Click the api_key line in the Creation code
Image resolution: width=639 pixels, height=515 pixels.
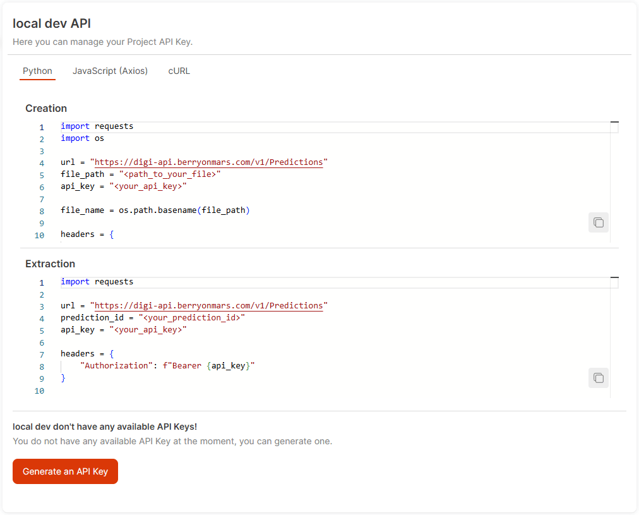124,186
